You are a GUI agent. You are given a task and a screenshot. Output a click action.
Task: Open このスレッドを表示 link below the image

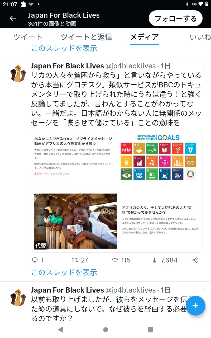pos(64,272)
